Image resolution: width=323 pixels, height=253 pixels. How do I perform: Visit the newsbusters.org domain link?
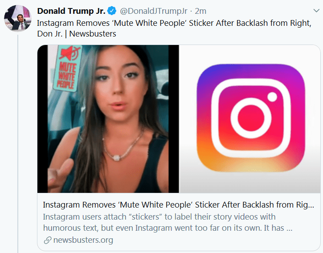tap(83, 240)
